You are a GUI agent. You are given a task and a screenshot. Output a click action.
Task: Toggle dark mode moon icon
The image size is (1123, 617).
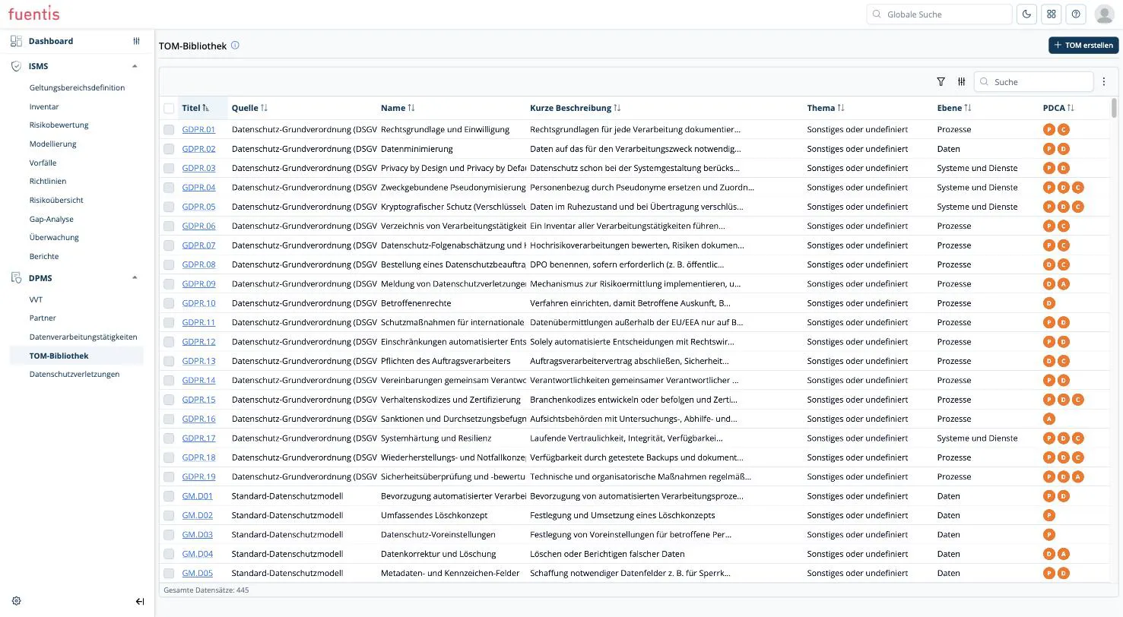pos(1026,14)
